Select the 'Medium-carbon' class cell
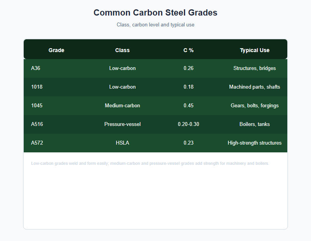 click(x=122, y=105)
